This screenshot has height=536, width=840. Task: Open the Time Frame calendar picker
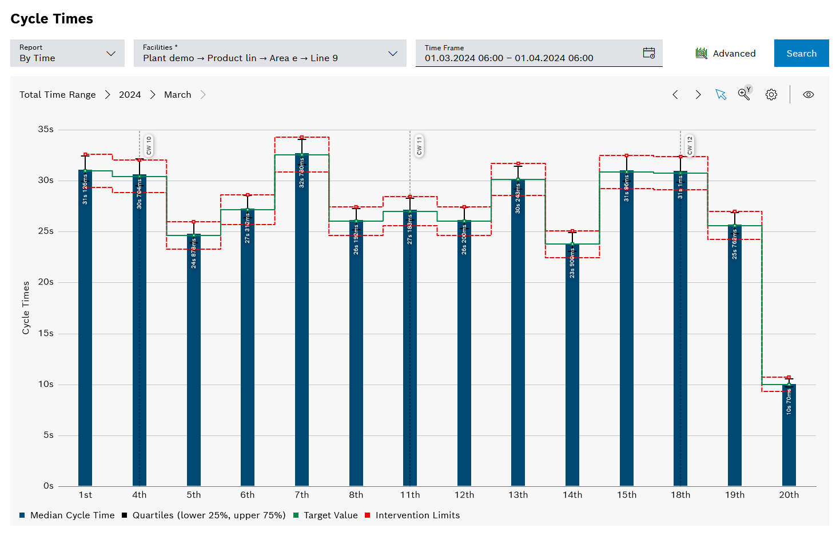pyautogui.click(x=649, y=53)
